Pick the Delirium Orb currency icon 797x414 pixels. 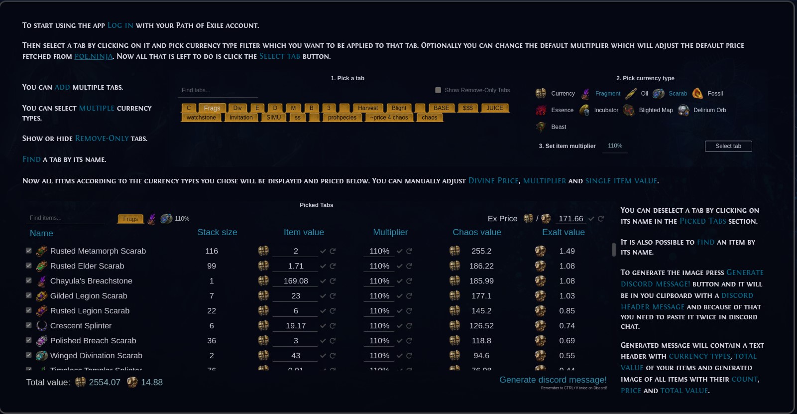point(683,110)
